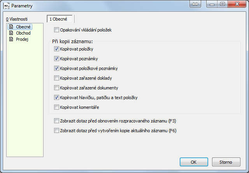Click the double-arrow button in title bar
This screenshot has height=173, width=249.
point(195,4)
